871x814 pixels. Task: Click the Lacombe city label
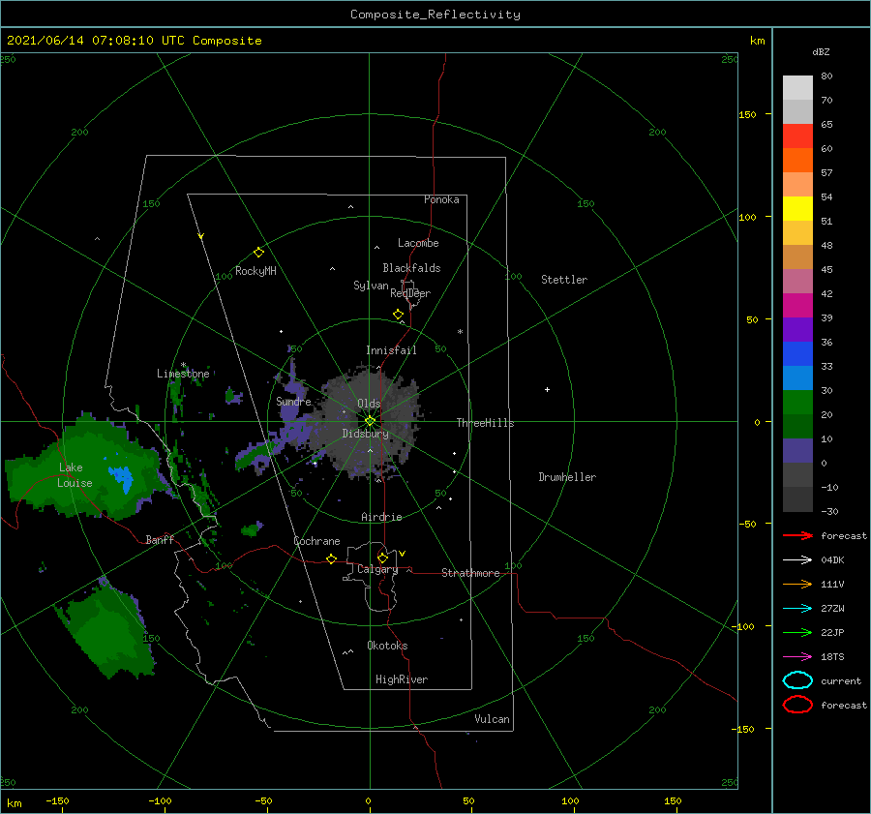pyautogui.click(x=418, y=243)
